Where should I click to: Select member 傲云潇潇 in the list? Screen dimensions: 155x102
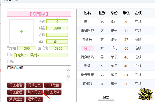click(87, 75)
